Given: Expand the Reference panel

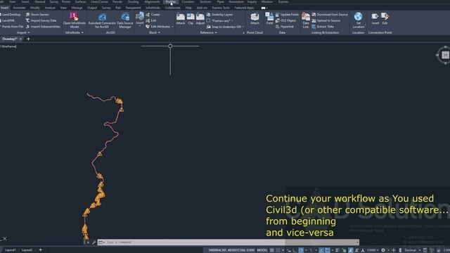Looking at the screenshot, I should click(208, 33).
